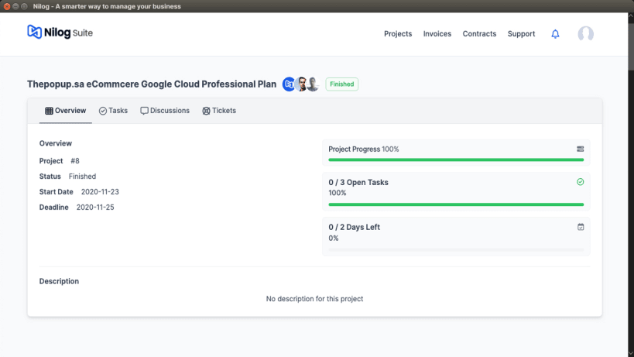This screenshot has height=357, width=634.
Task: Click the deadline 2020-11-25
Action: point(95,208)
